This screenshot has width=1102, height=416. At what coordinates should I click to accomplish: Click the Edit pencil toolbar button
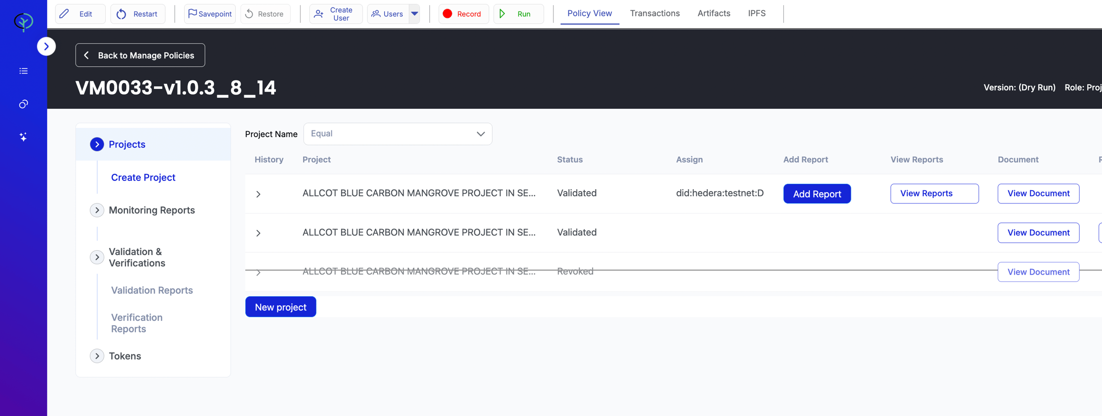click(80, 14)
